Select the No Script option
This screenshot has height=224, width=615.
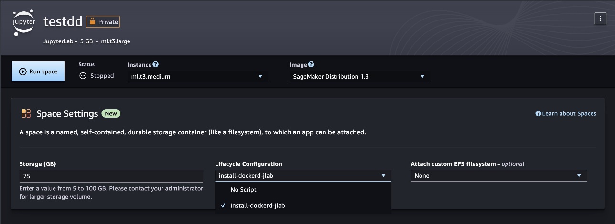pyautogui.click(x=303, y=190)
